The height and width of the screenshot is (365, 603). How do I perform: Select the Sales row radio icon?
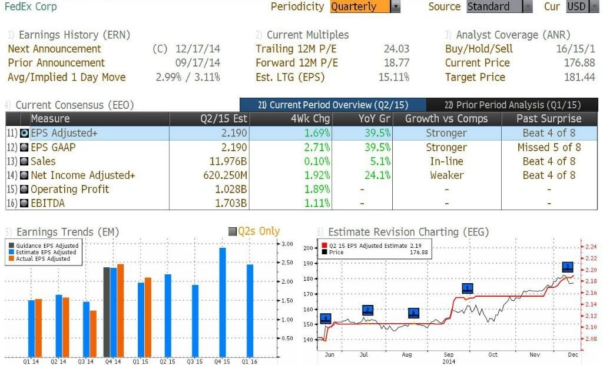coord(24,161)
